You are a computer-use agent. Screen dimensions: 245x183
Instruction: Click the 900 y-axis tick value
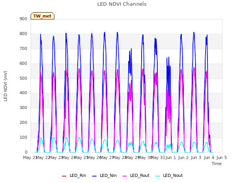pyautogui.click(x=23, y=19)
